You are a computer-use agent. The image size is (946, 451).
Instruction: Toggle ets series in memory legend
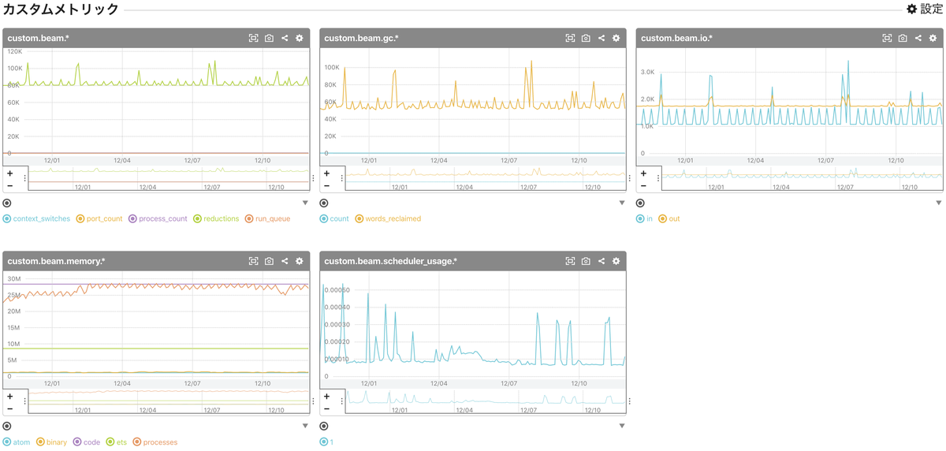[117, 442]
